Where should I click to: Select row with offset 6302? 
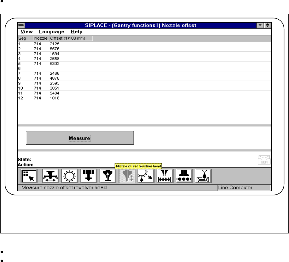point(144,64)
